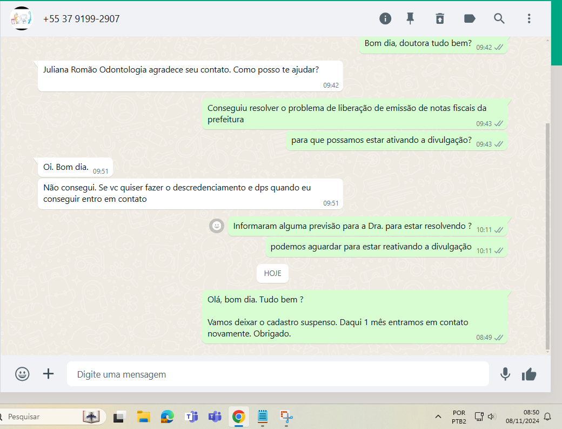React to the 'Informaram alguma previsão' message

click(217, 226)
